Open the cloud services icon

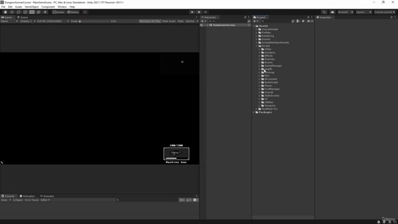point(332,12)
